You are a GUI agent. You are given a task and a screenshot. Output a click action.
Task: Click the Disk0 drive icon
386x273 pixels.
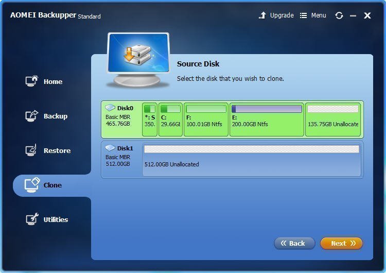tap(110, 108)
